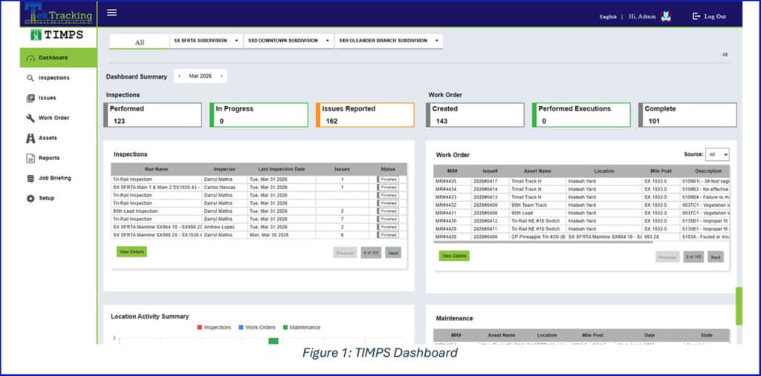This screenshot has height=376, width=761.
Task: Go to next month after Mar 2026
Action: pos(221,76)
